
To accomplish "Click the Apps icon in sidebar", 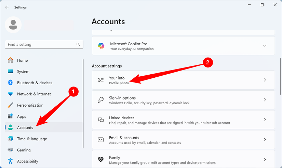I will click(x=11, y=116).
